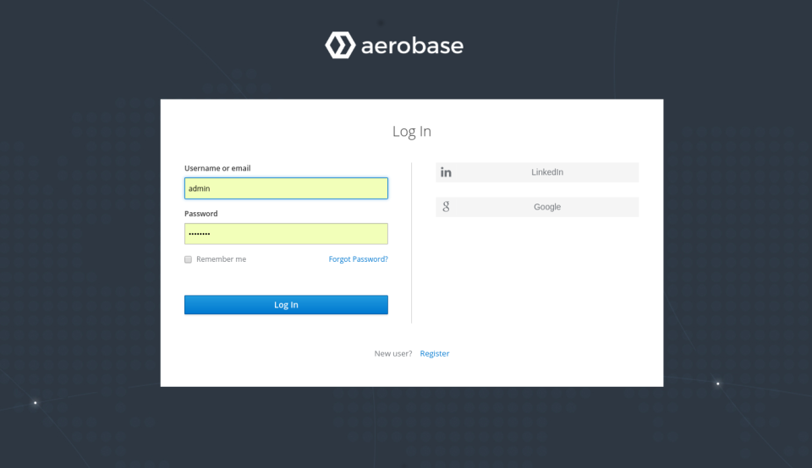Click the "Remember me" label text
The height and width of the screenshot is (468, 812).
click(x=221, y=259)
